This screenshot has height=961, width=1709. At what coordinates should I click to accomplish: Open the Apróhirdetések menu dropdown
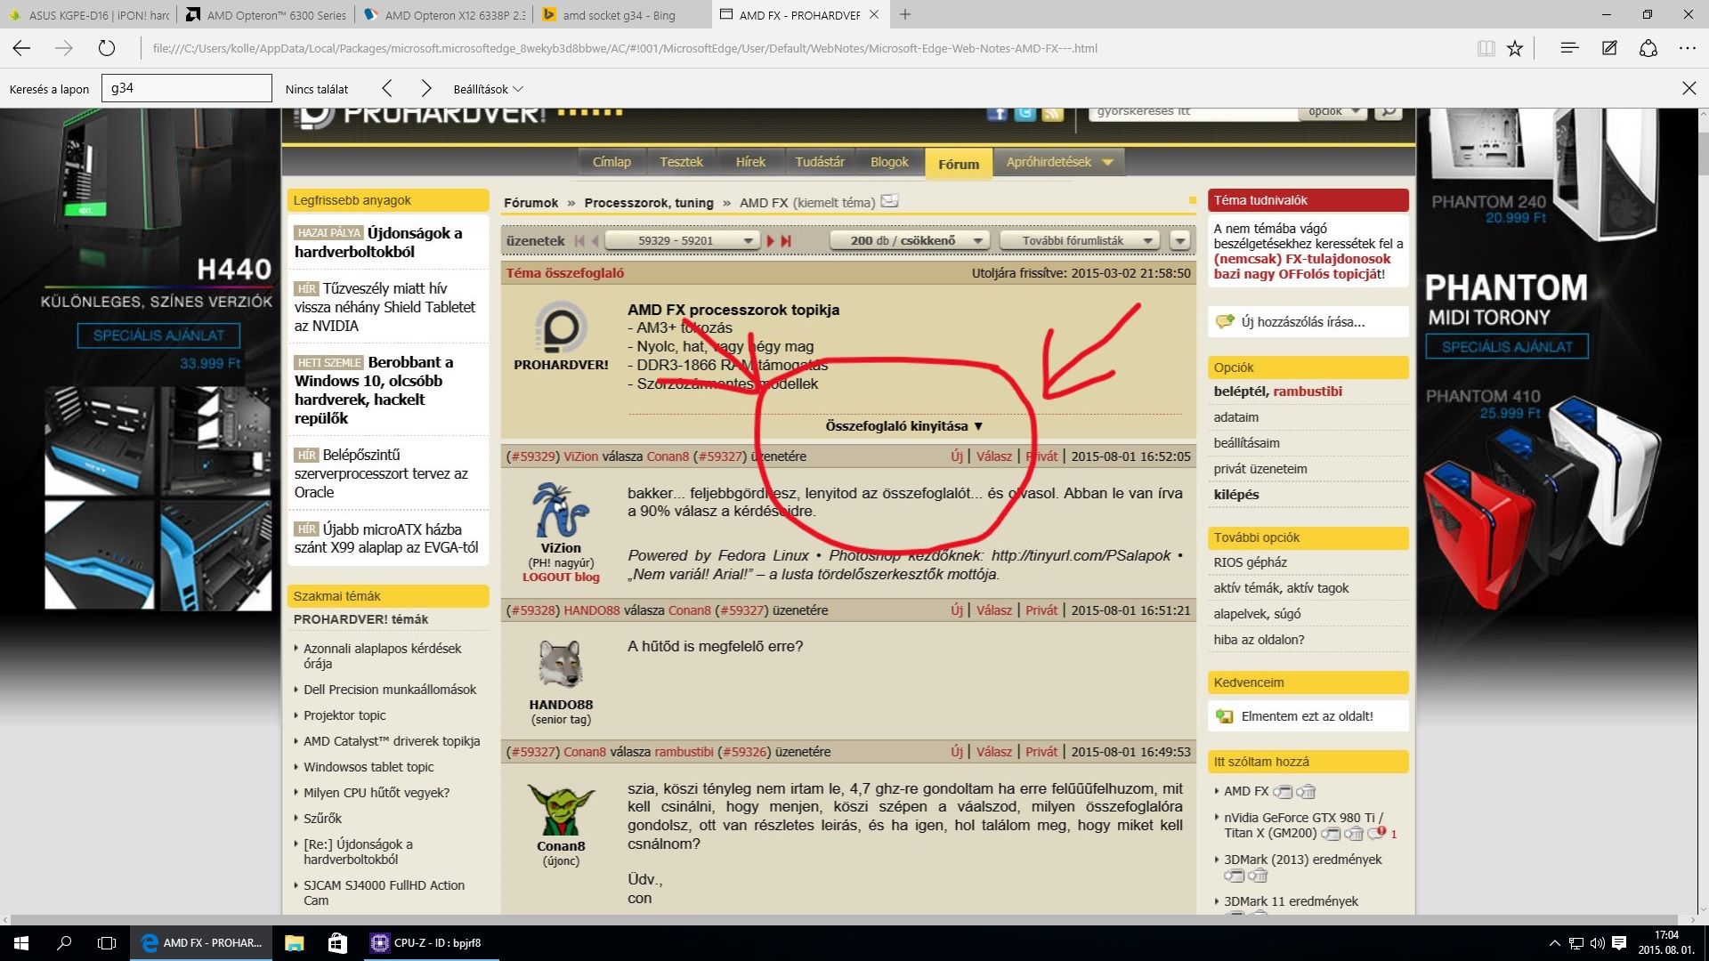[1058, 162]
